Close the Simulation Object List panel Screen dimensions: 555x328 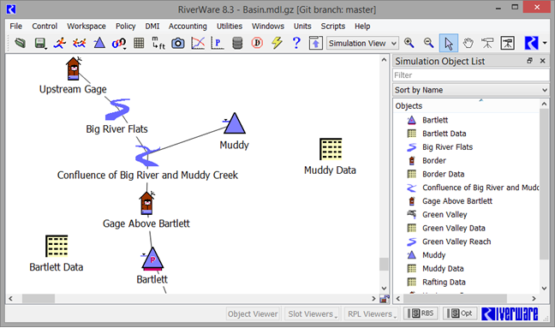coord(543,61)
